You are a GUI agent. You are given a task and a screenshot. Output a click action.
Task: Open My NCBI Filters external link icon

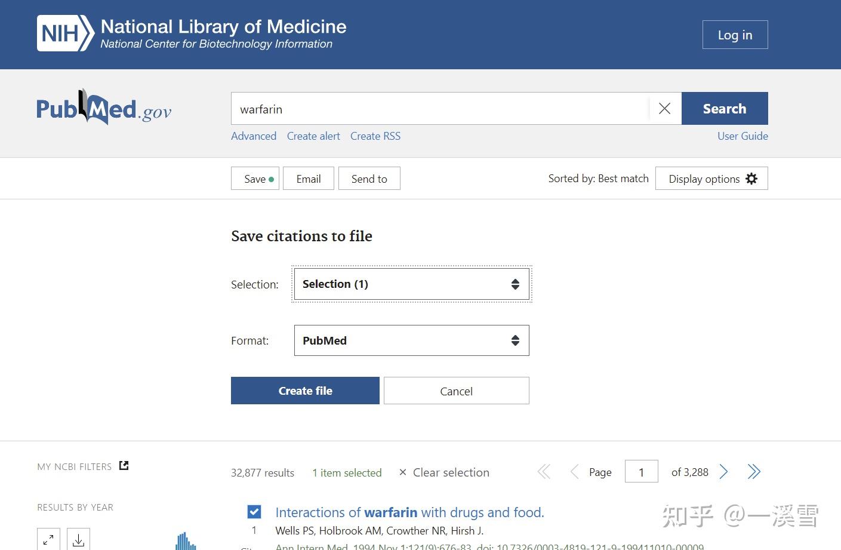[124, 466]
